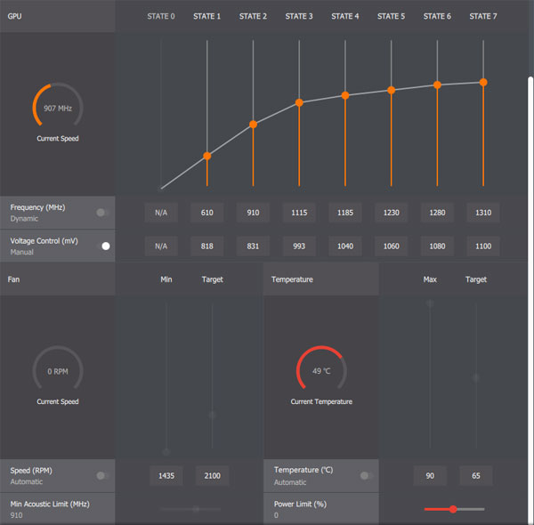This screenshot has width=534, height=525.
Task: Click the Fan section header
Action: coord(58,279)
